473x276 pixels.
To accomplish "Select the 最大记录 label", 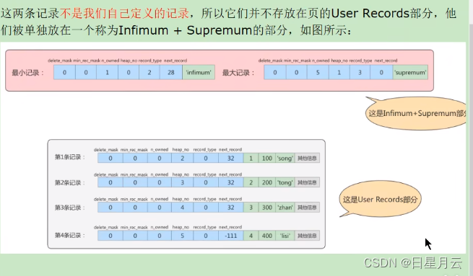I will [x=238, y=73].
